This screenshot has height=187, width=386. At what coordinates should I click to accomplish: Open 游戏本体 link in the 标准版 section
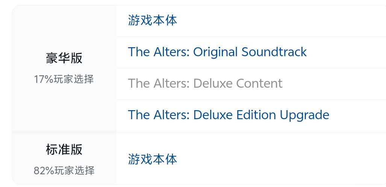pyautogui.click(x=152, y=159)
